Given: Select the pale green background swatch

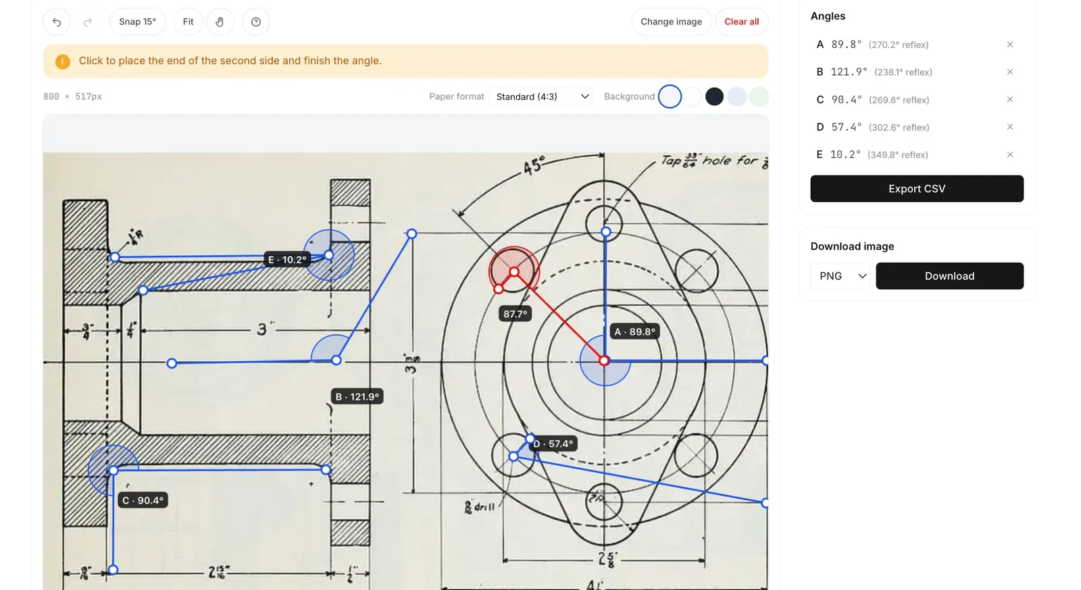Looking at the screenshot, I should tap(759, 97).
